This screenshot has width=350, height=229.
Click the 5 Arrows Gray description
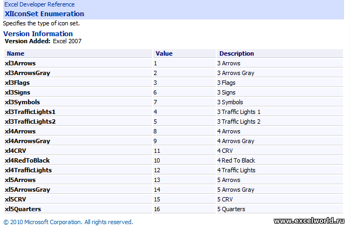[236, 190]
